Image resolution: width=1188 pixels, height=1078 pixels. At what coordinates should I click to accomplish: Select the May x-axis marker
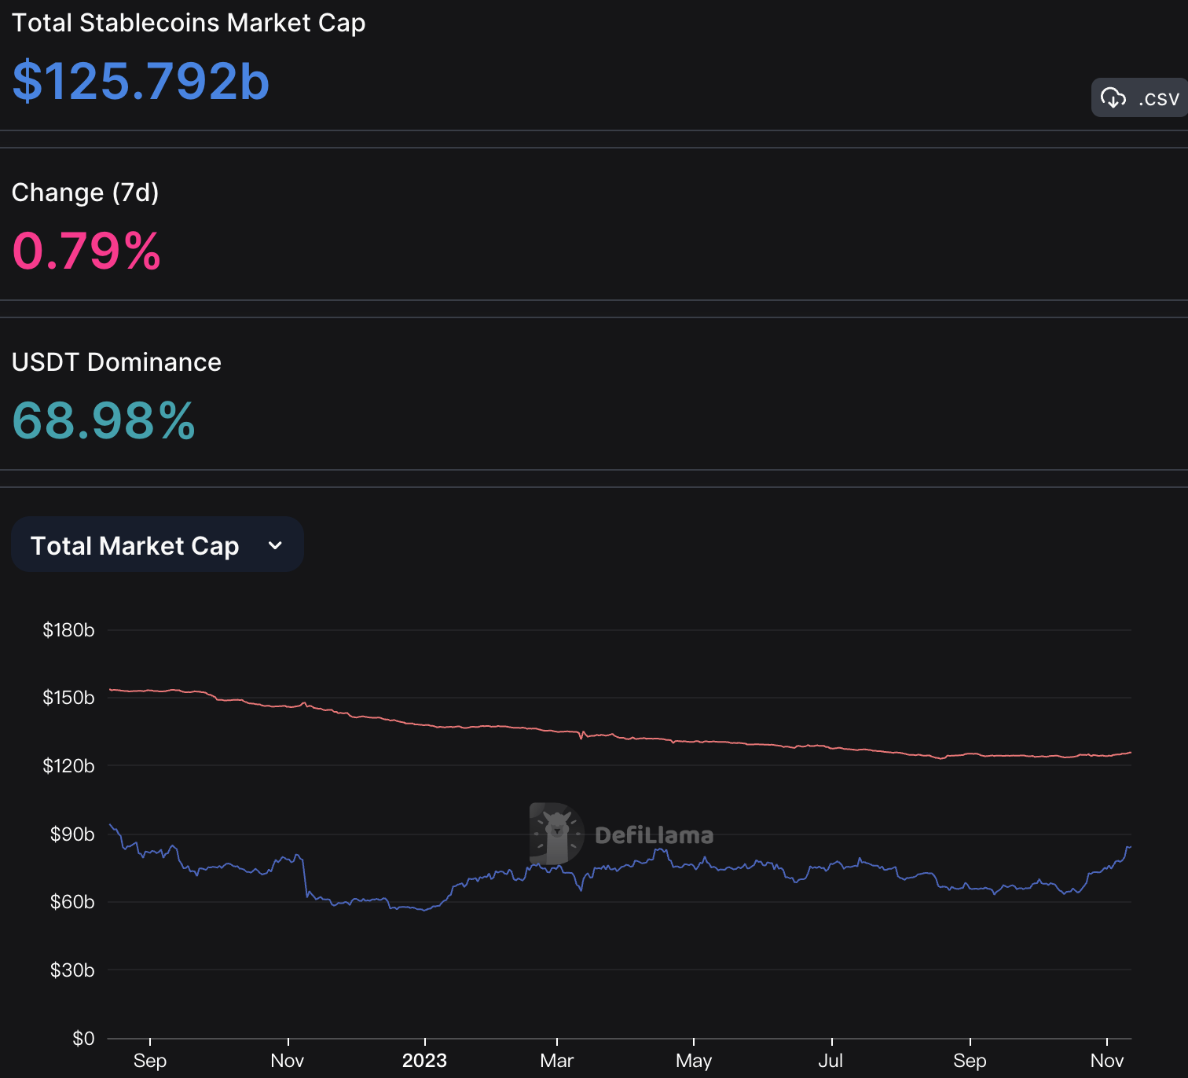[x=694, y=1061]
